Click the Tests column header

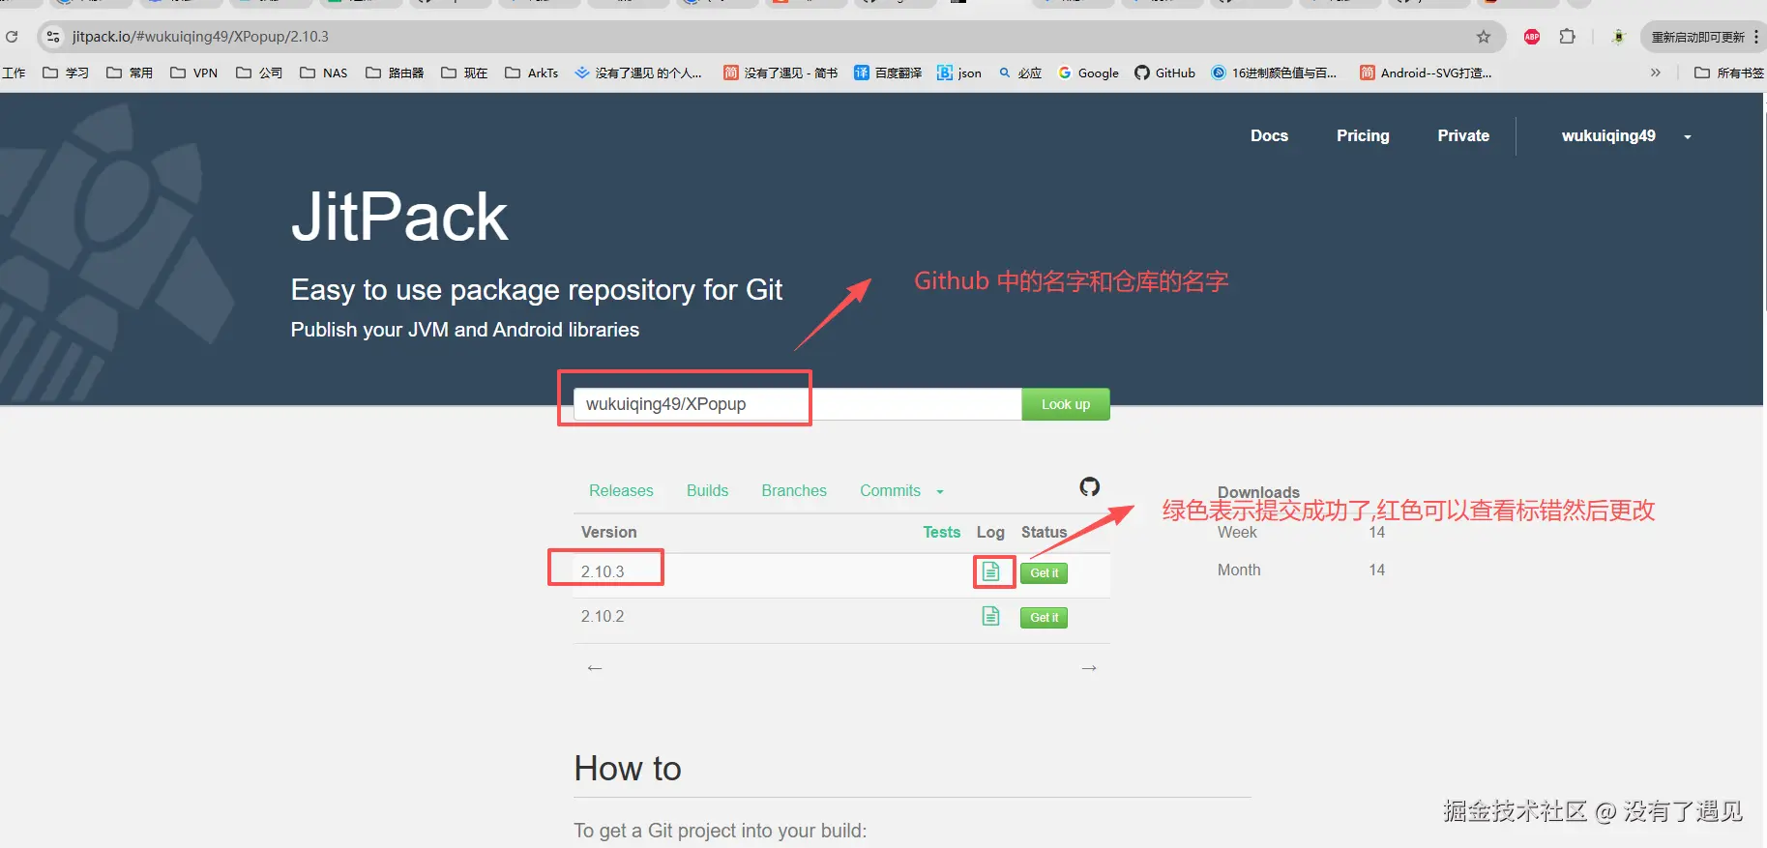pos(941,533)
